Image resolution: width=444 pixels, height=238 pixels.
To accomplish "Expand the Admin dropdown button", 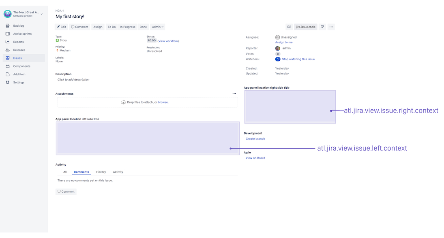I will pos(158,27).
